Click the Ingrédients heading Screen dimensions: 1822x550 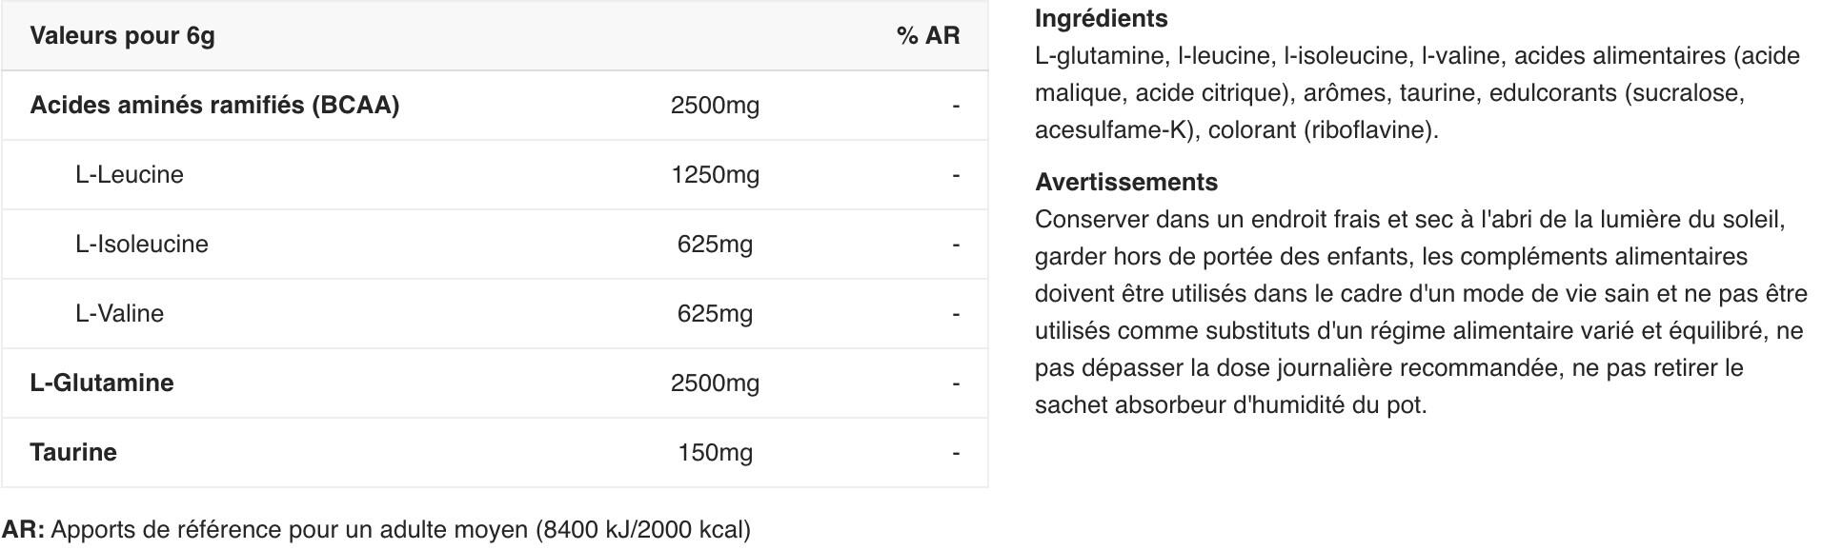tap(1101, 19)
